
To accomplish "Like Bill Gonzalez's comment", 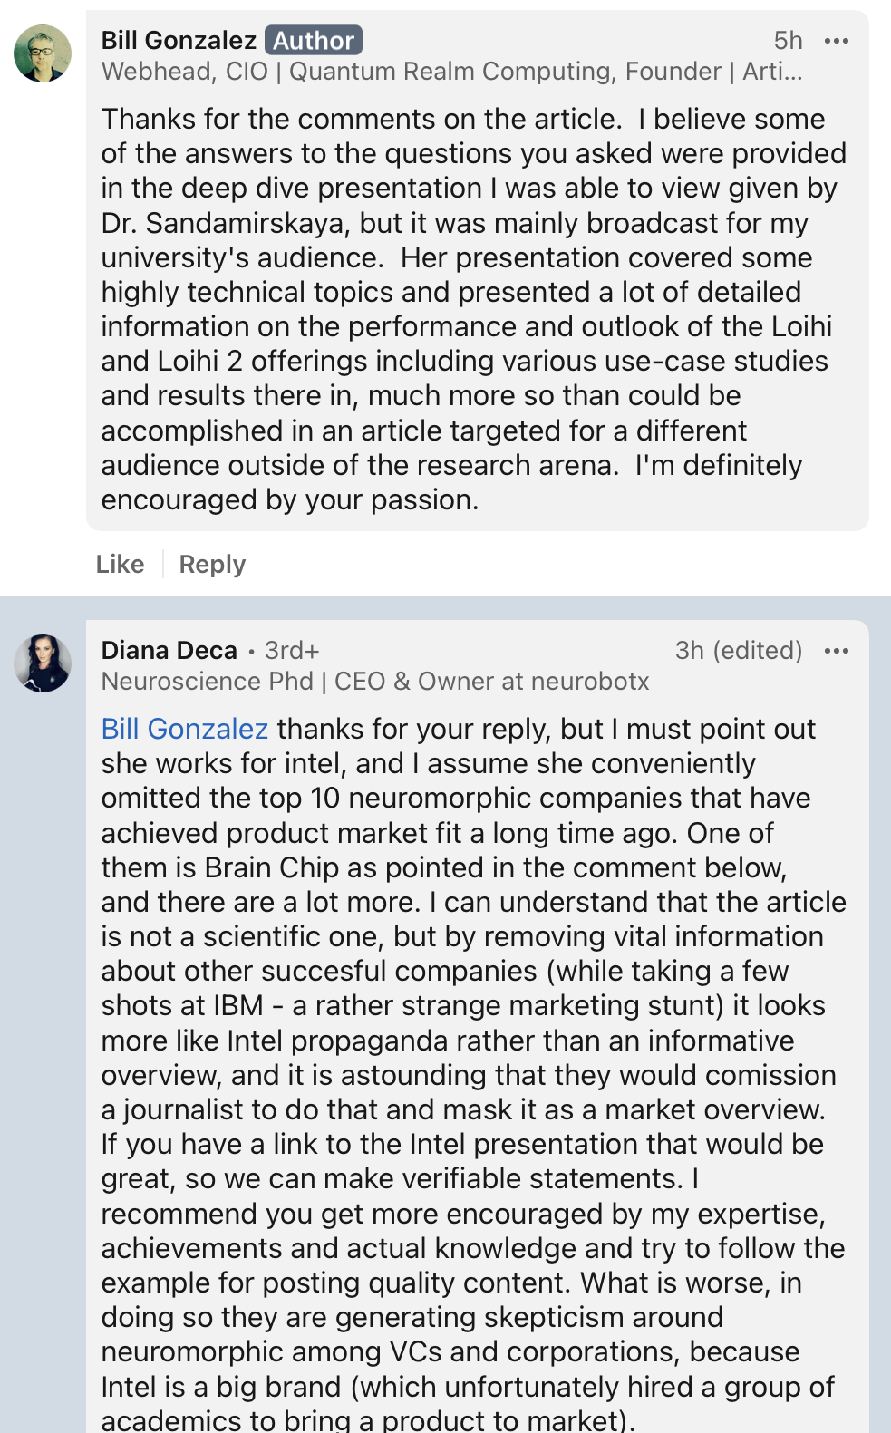I will click(x=120, y=564).
